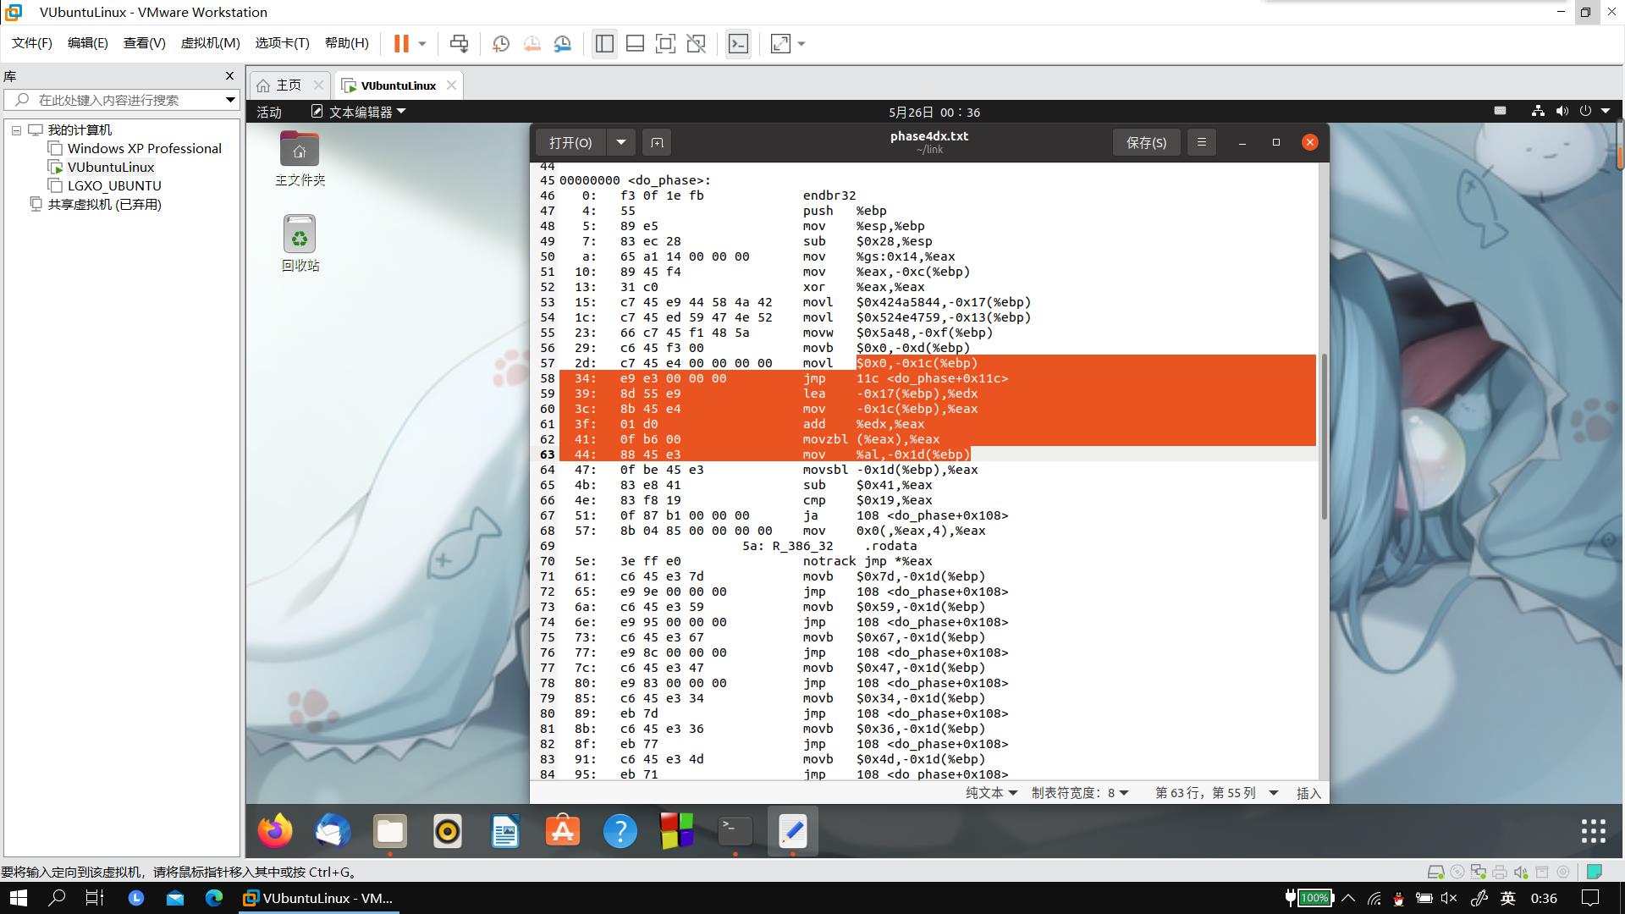Revert the VM to previous snapshot
Screen dimensions: 1625x914
(x=532, y=44)
